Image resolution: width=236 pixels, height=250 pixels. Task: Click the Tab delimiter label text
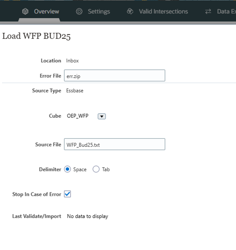pyautogui.click(x=106, y=170)
